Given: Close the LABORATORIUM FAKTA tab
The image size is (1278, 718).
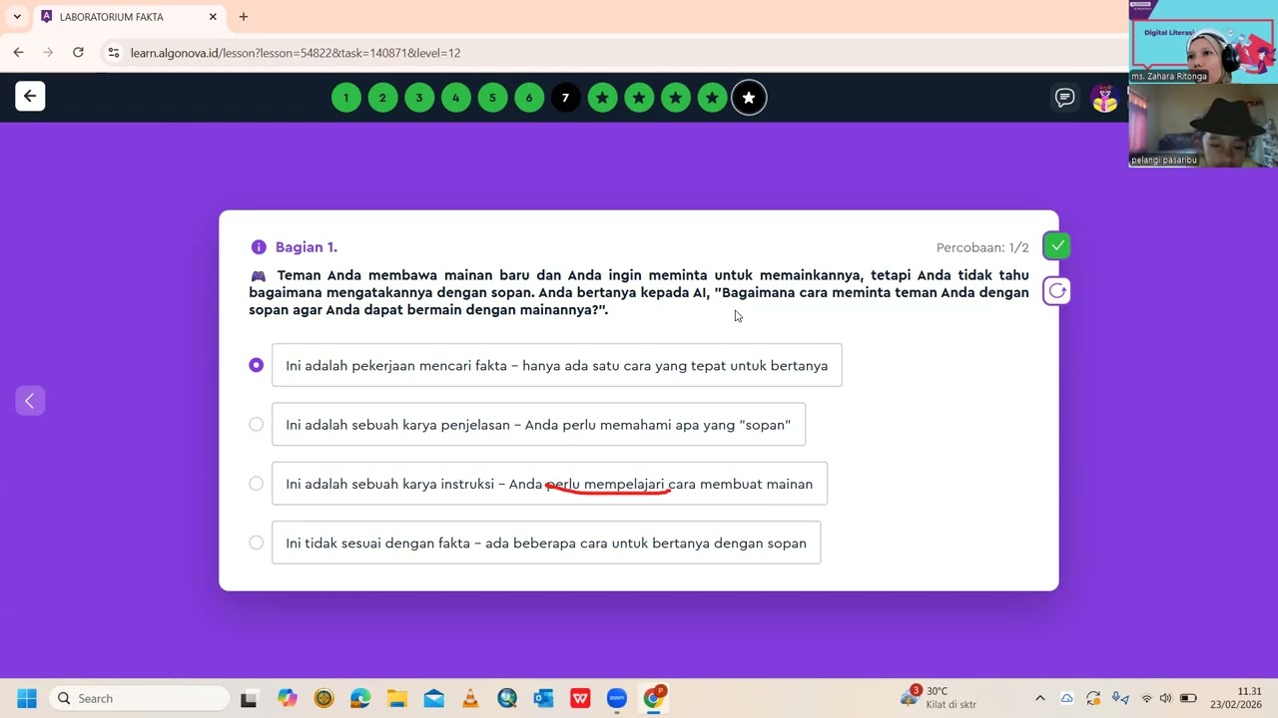Looking at the screenshot, I should pos(213,17).
